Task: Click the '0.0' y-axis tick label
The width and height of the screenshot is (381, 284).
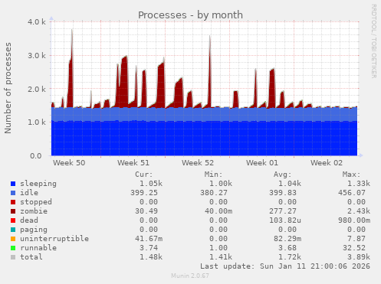Action: 36,155
